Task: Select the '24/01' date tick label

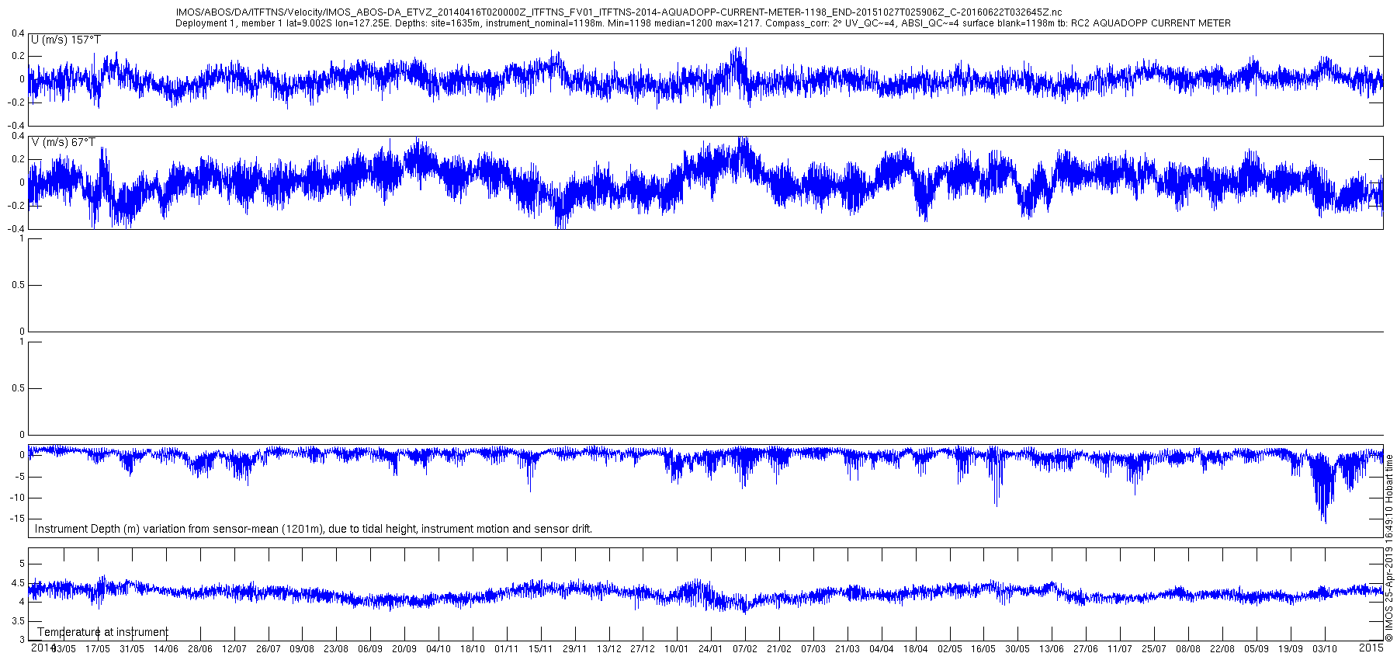Action: 711,649
